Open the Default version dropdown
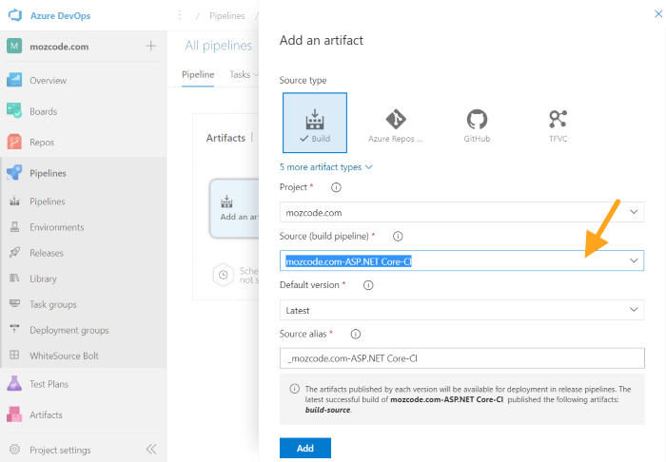 coord(461,310)
